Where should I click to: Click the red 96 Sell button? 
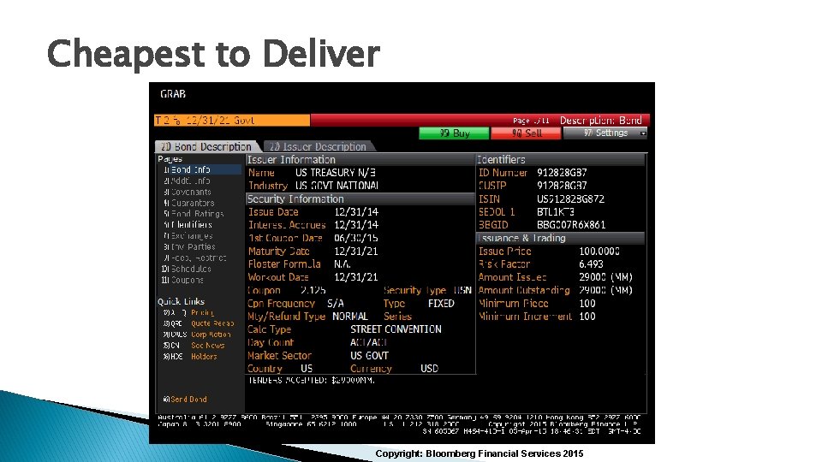tap(527, 133)
